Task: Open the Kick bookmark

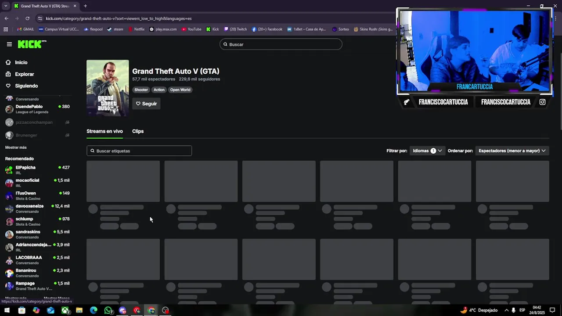Action: click(x=213, y=29)
